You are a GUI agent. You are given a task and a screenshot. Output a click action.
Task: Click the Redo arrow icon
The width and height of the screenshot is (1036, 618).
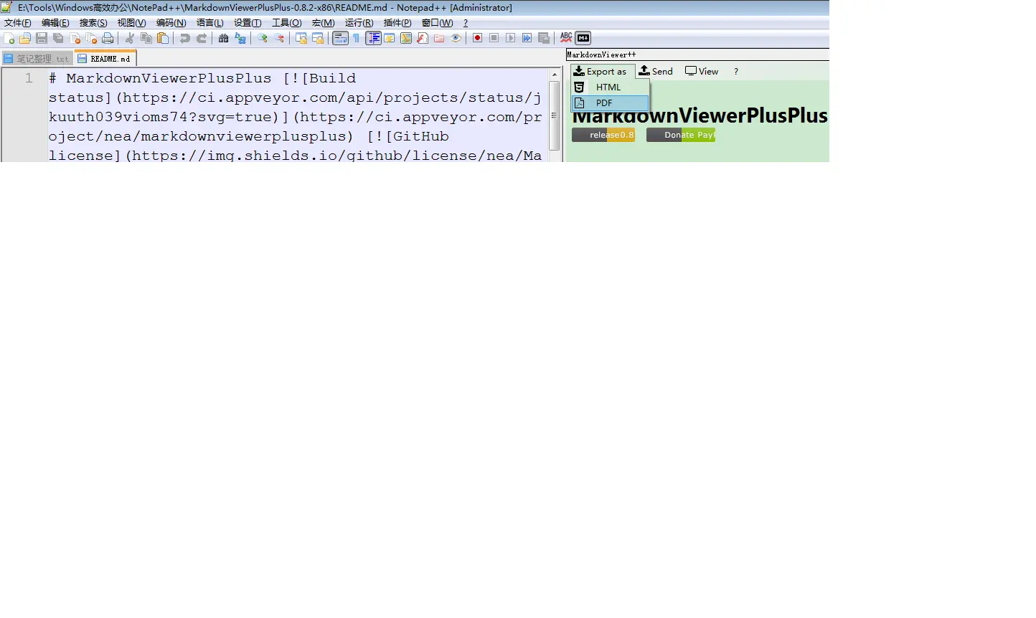(x=202, y=38)
